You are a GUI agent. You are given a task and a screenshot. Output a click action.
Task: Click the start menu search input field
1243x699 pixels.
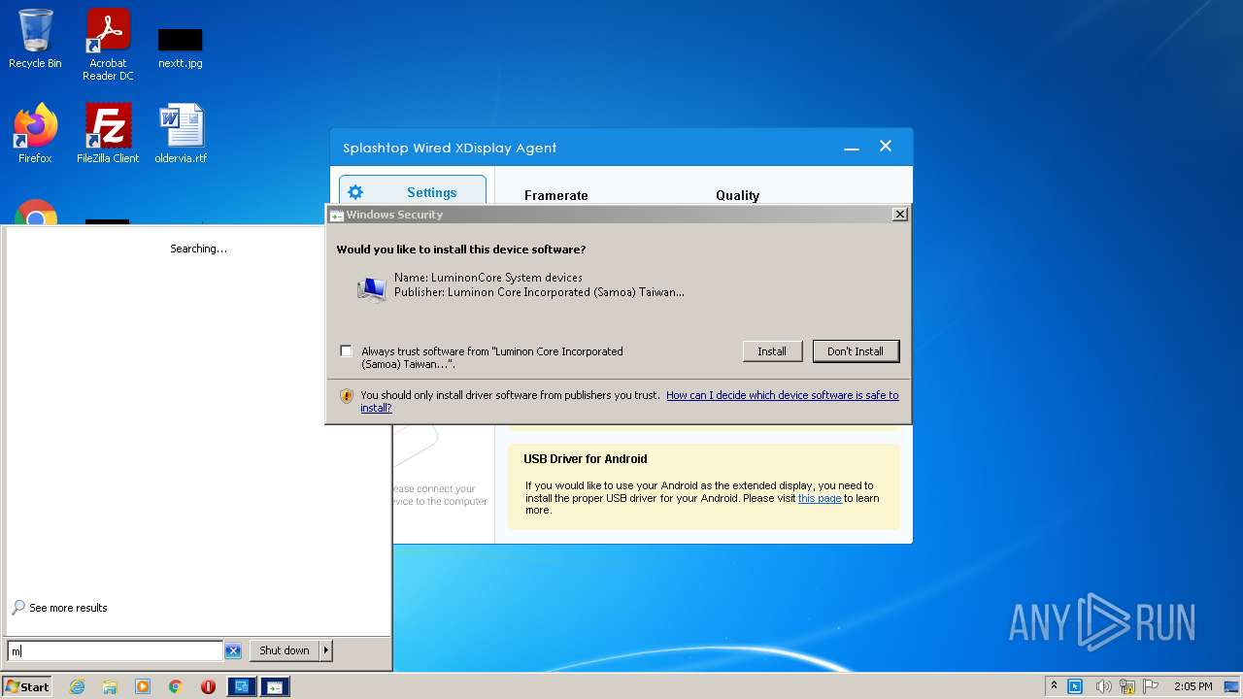point(115,650)
